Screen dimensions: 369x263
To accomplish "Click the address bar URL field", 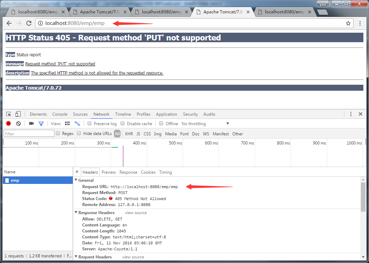I will coord(194,23).
